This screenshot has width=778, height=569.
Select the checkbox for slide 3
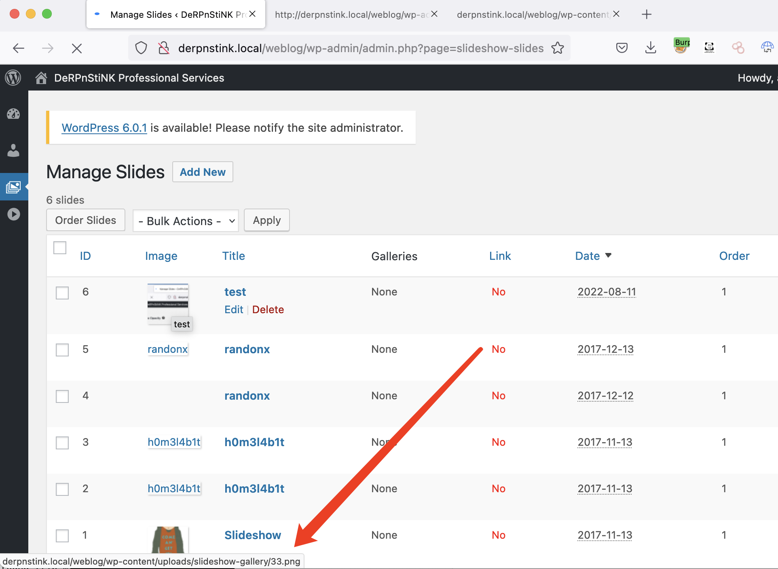[x=62, y=443]
